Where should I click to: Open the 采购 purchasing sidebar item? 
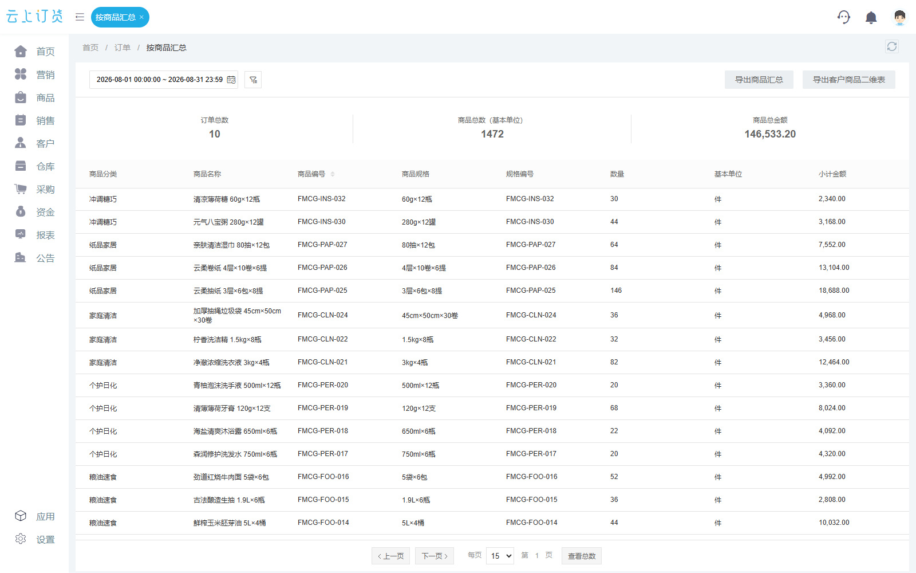point(34,189)
